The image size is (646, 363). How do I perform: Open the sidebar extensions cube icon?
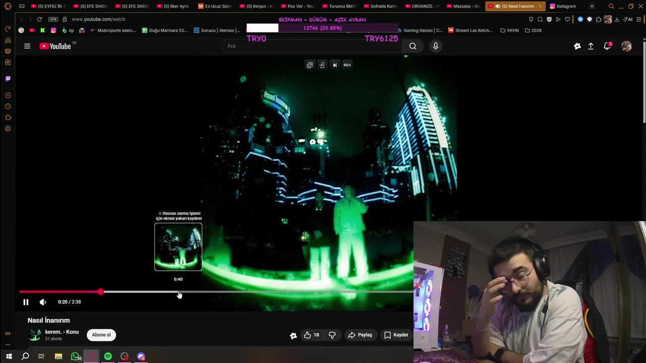click(8, 117)
